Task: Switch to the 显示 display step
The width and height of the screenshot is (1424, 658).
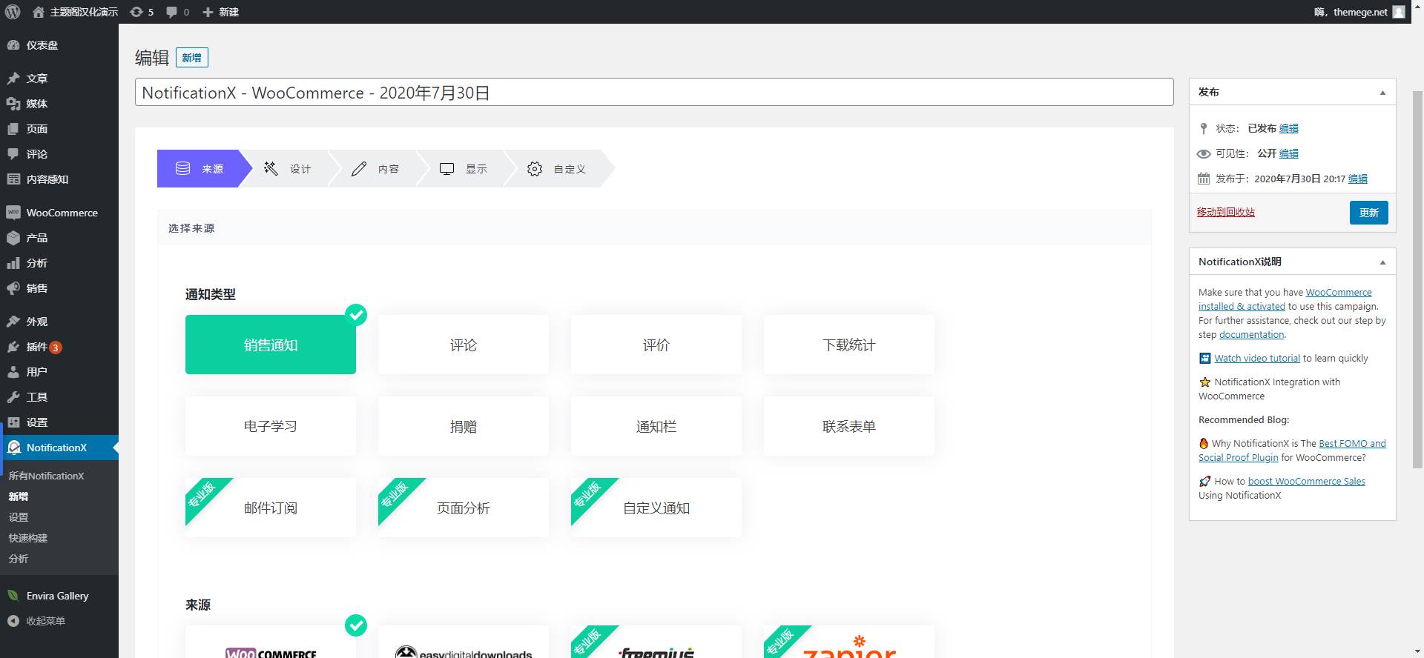Action: tap(464, 169)
